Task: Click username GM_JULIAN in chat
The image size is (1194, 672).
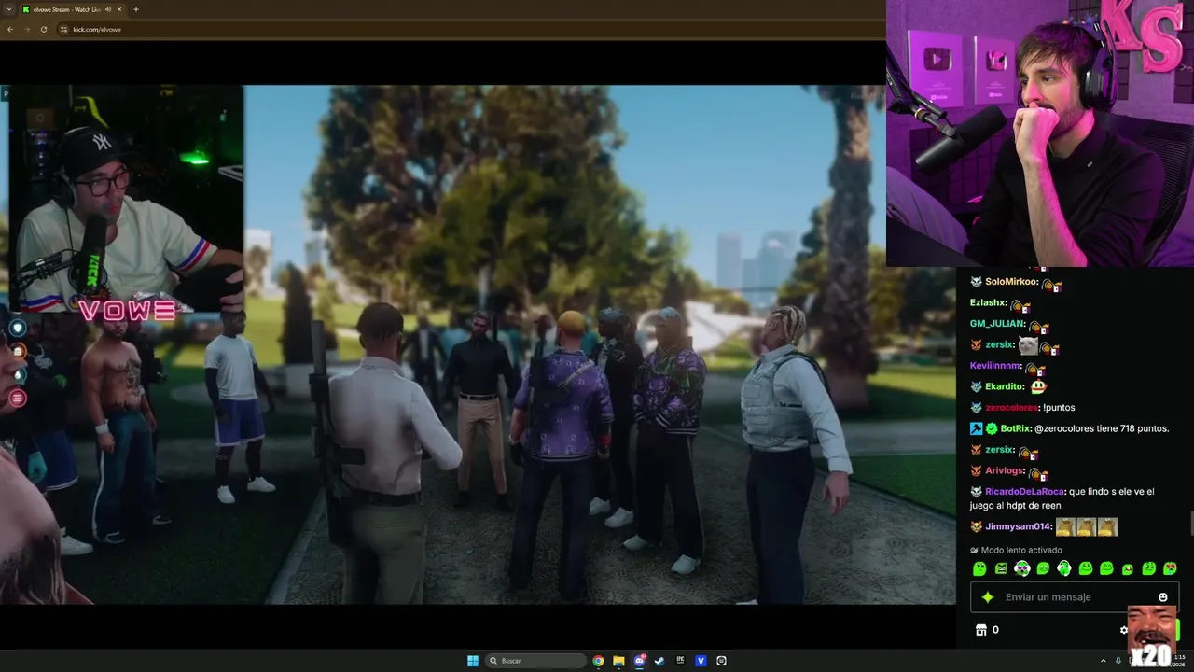Action: pyautogui.click(x=997, y=324)
